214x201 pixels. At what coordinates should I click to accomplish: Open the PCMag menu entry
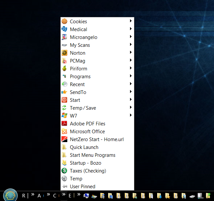click(x=77, y=61)
